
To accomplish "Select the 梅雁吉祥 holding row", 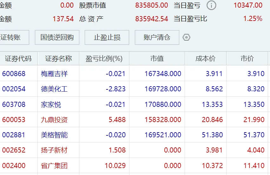I will pos(54,74).
